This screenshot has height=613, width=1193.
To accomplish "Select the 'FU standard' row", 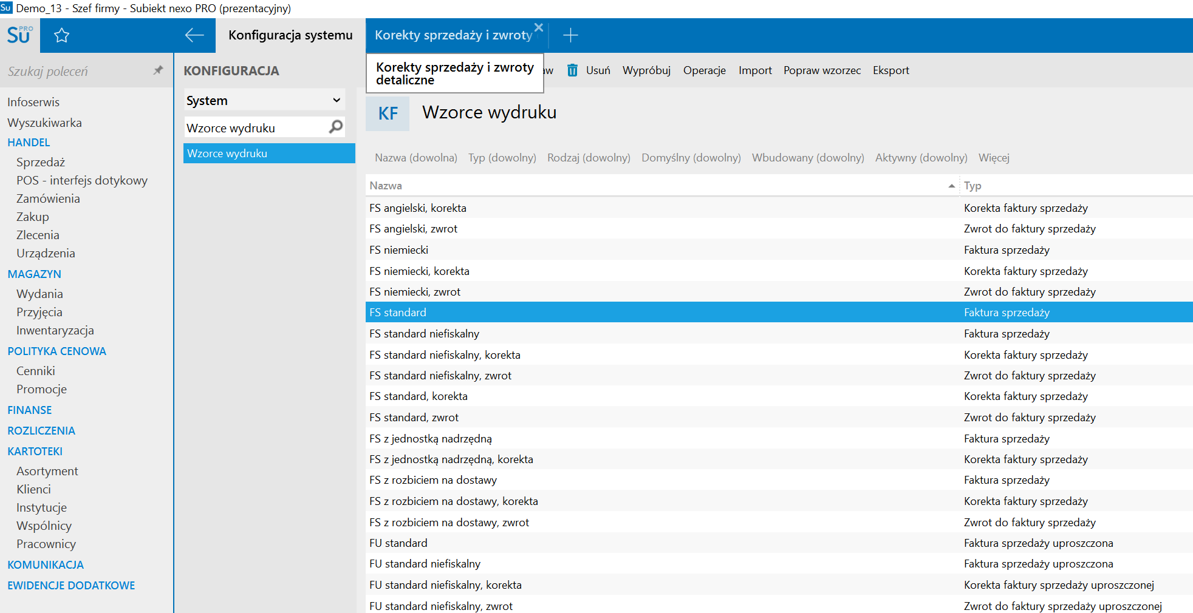I will tap(779, 543).
